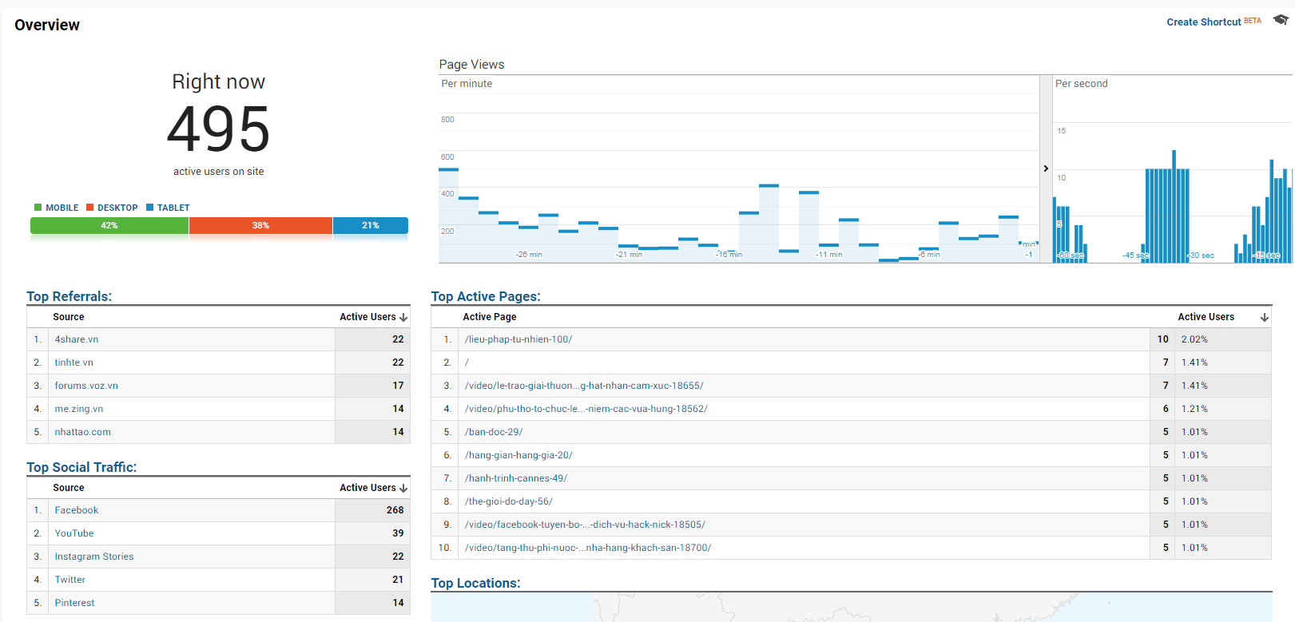Viewport: 1295px width, 622px height.
Task: Click the Top Active Pages heading
Action: click(486, 296)
